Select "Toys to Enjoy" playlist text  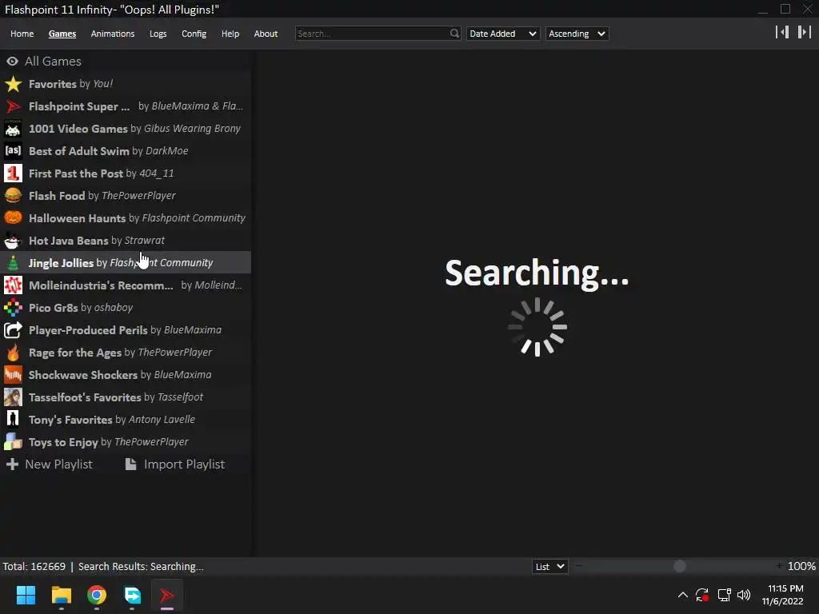(63, 442)
